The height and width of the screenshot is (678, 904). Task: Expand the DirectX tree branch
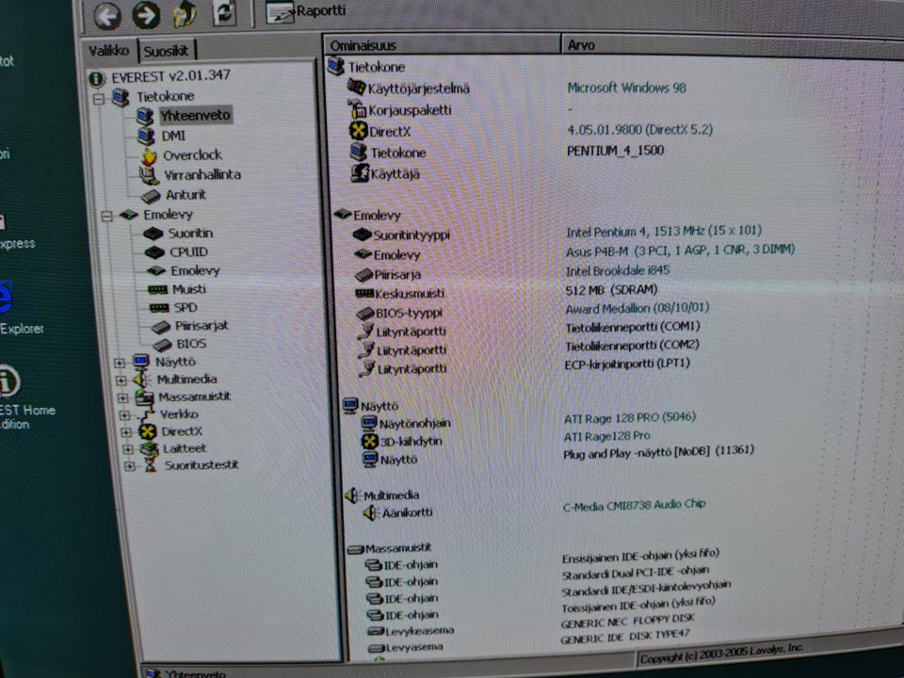click(126, 432)
